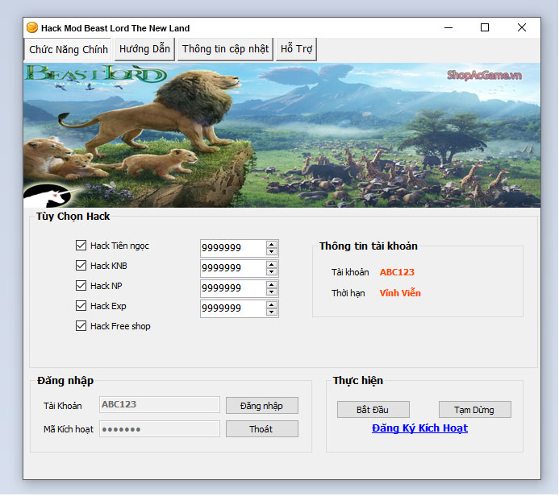Increase the Hack NP value with up arrow
The width and height of the screenshot is (559, 496).
(x=272, y=285)
